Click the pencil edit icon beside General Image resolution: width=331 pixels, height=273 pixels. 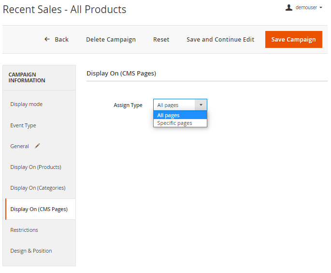37,146
